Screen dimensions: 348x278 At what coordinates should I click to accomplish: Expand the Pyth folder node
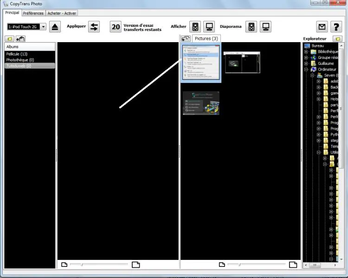pyautogui.click(x=318, y=134)
